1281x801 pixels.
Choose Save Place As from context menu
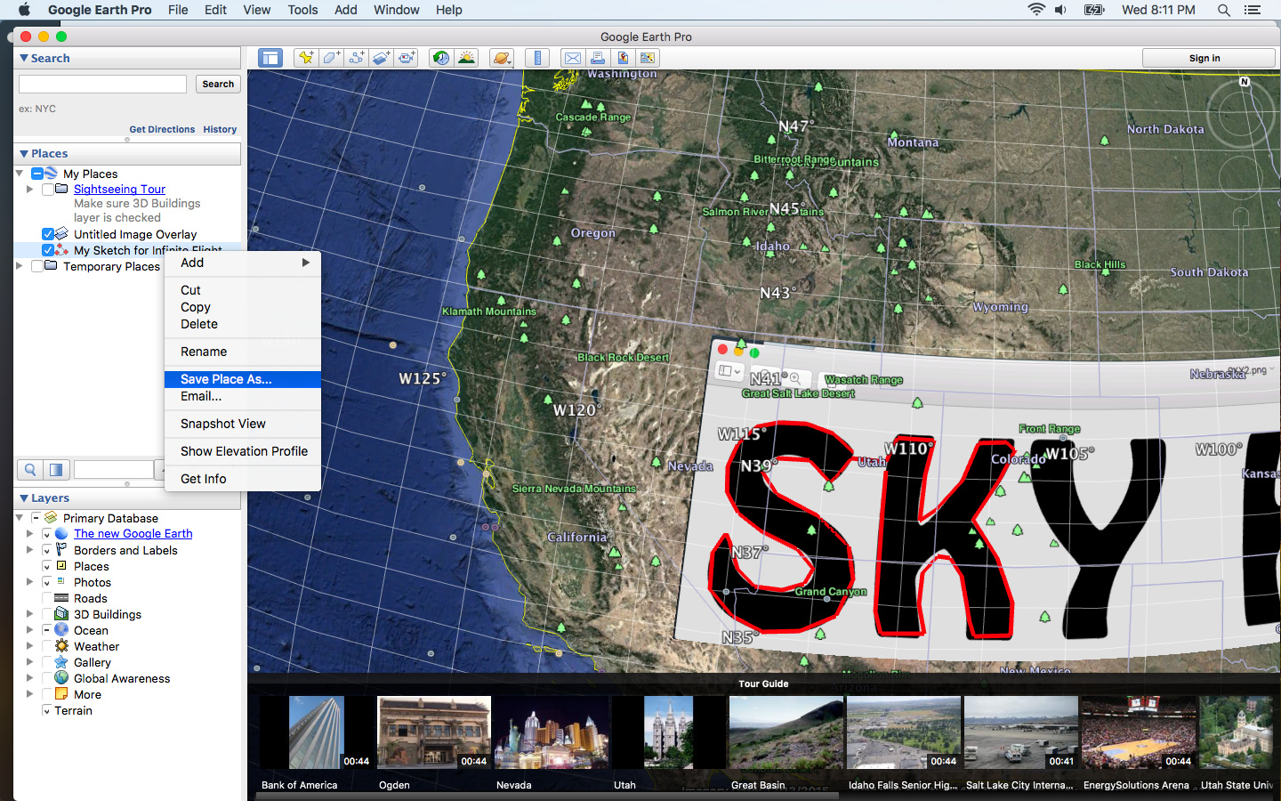243,379
